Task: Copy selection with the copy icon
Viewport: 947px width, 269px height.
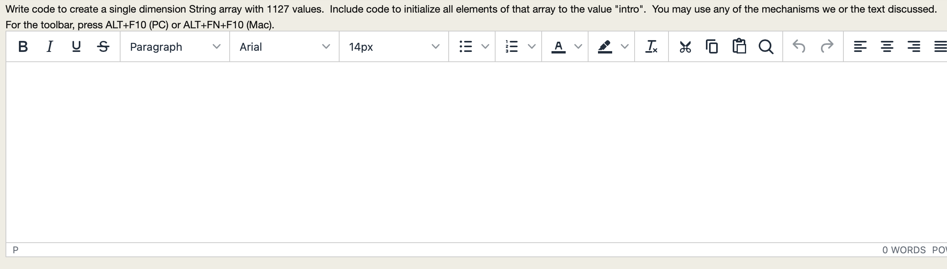Action: 712,47
